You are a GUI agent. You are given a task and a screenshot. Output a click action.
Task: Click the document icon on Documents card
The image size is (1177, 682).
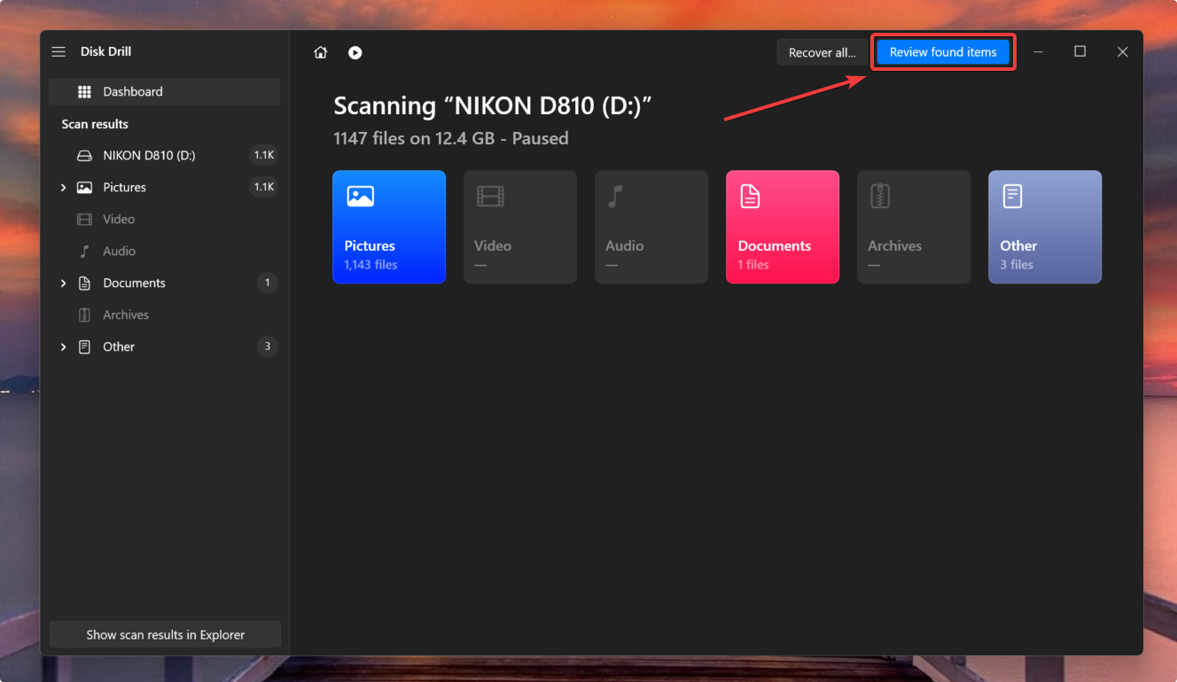pyautogui.click(x=750, y=197)
